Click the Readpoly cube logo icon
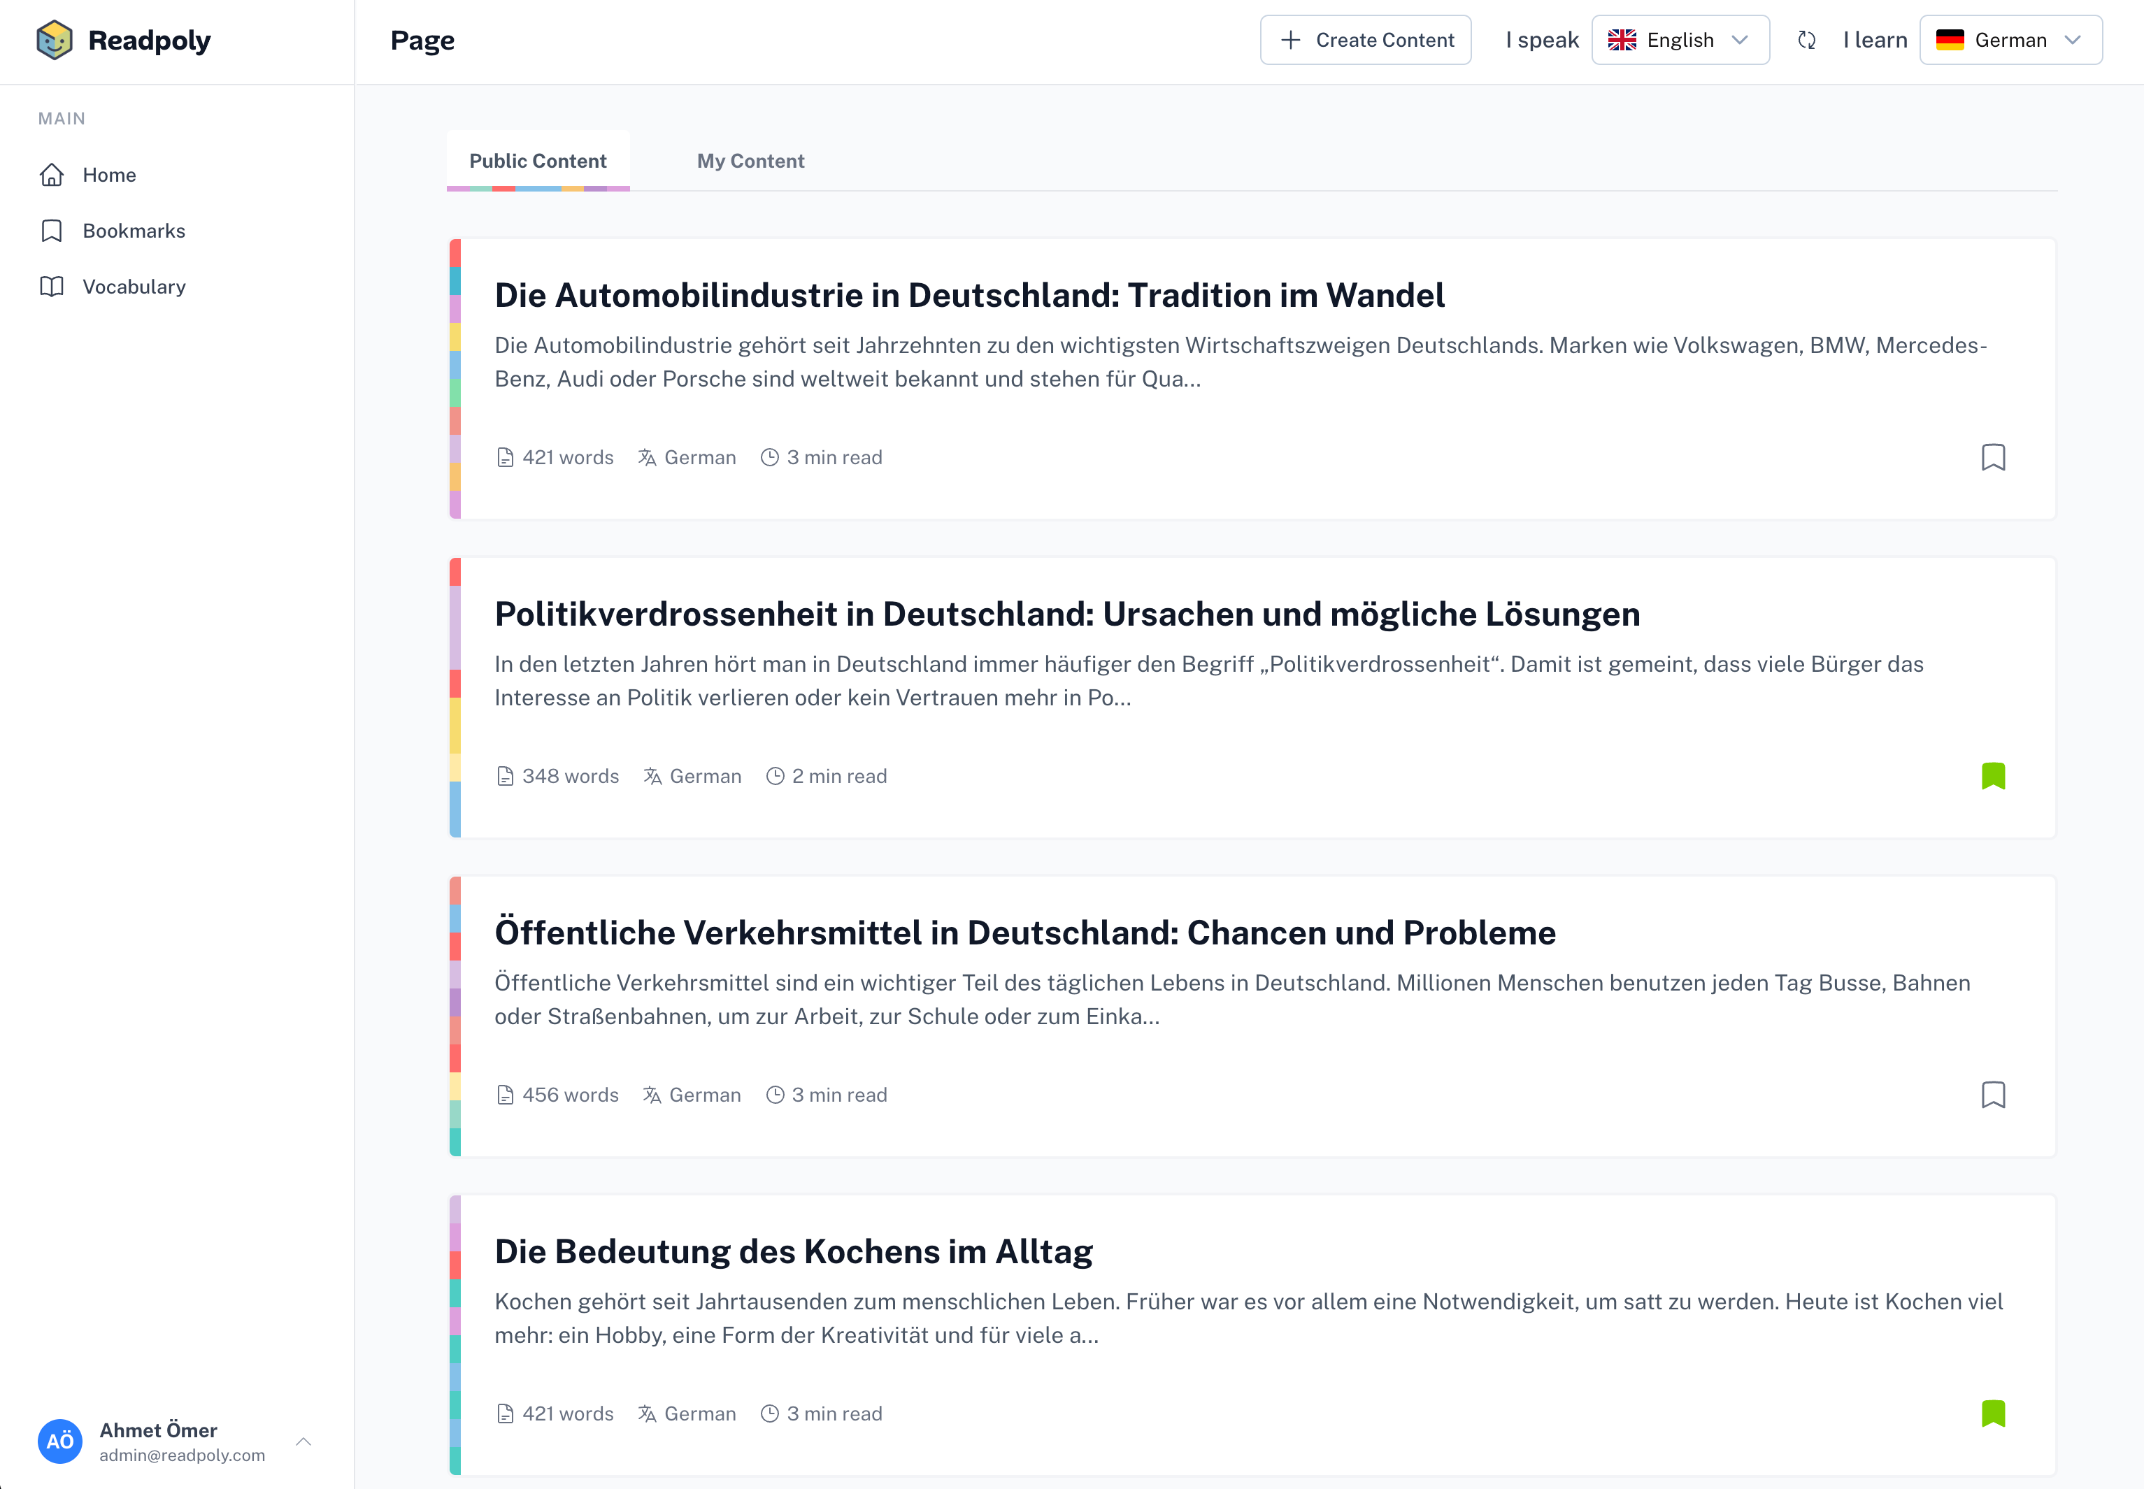The height and width of the screenshot is (1489, 2144). (x=54, y=40)
